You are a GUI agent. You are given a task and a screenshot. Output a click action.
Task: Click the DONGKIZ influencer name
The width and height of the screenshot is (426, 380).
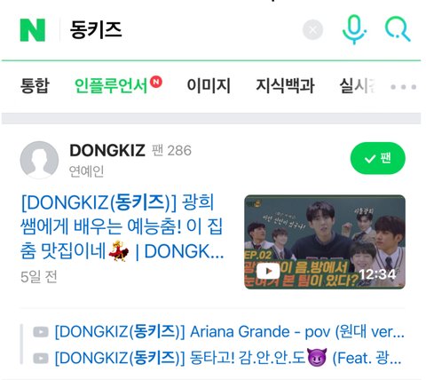pos(107,150)
